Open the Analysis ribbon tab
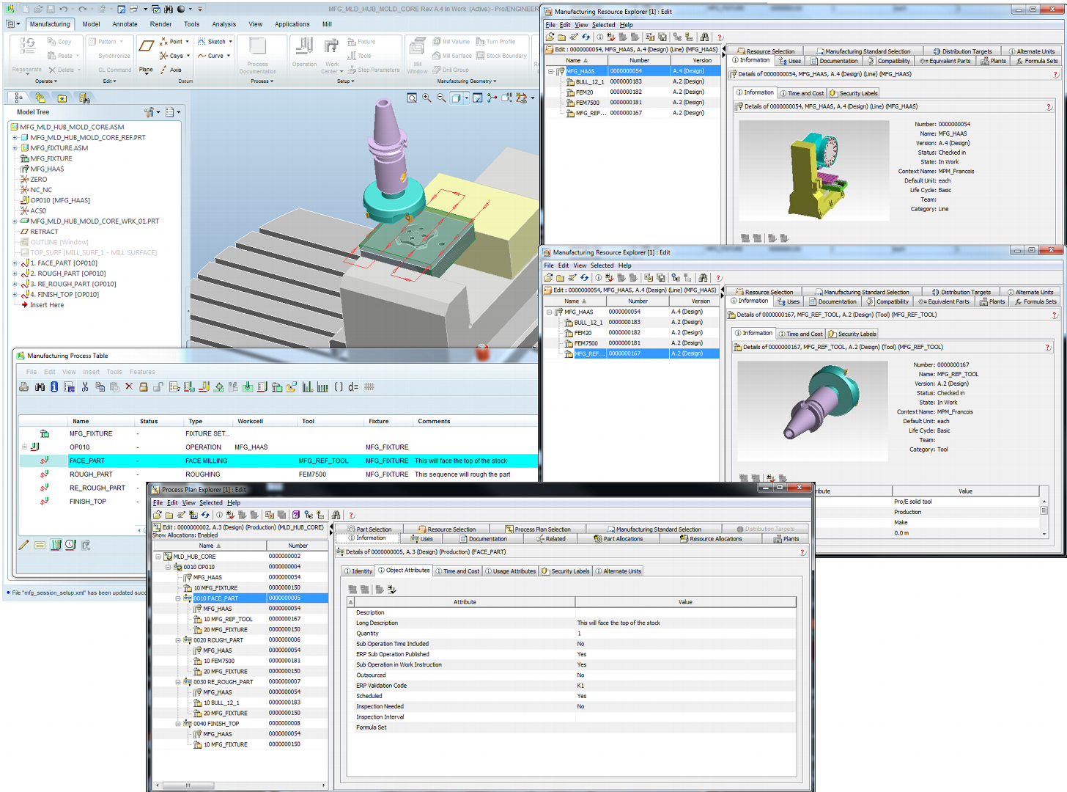Screen dimensions: 1067x792 224,24
